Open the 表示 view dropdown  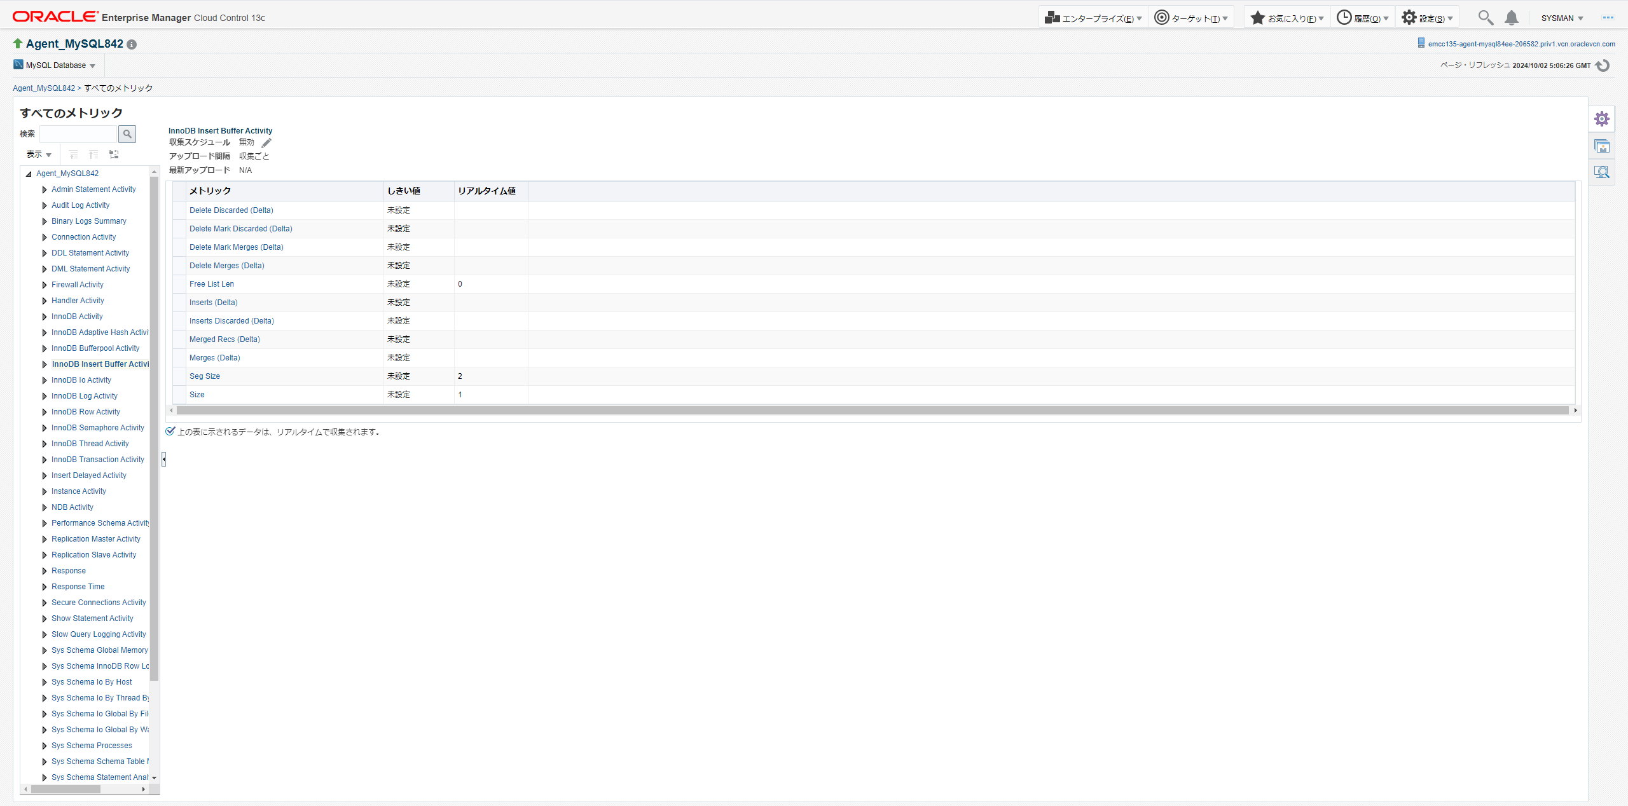coord(39,154)
